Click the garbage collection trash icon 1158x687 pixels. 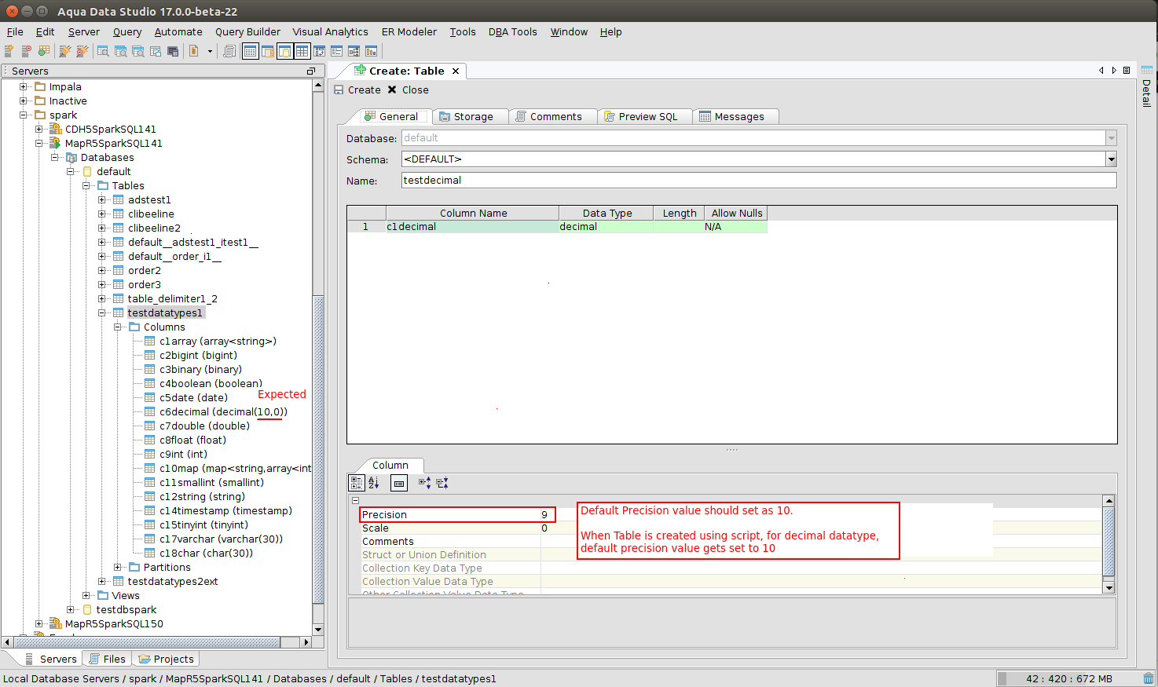click(1149, 678)
